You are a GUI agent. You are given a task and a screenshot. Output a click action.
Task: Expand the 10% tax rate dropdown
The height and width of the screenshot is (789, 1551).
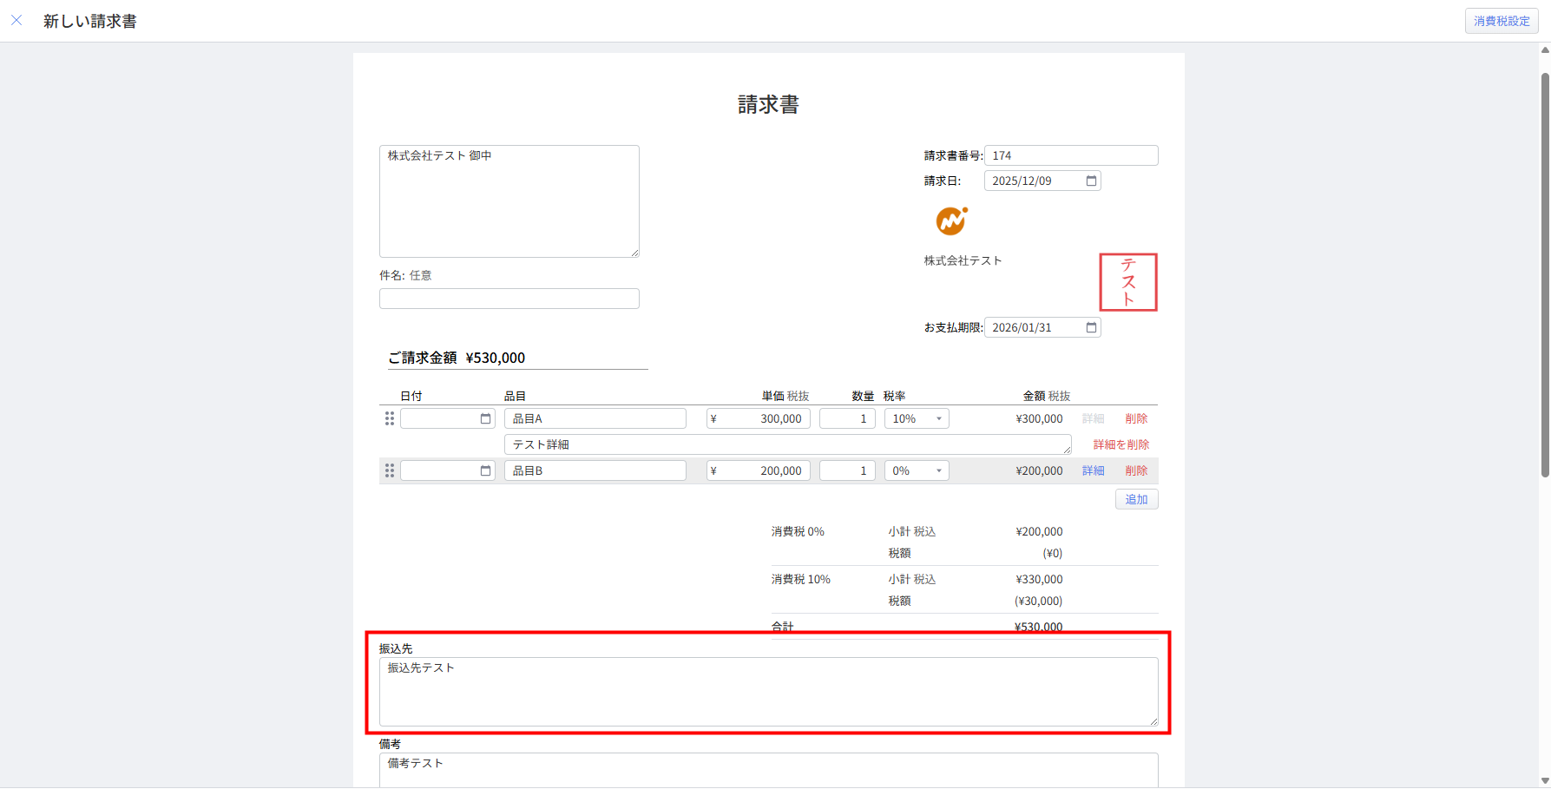(917, 418)
